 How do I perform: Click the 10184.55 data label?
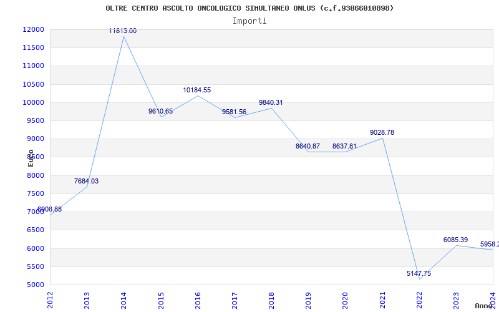(197, 90)
